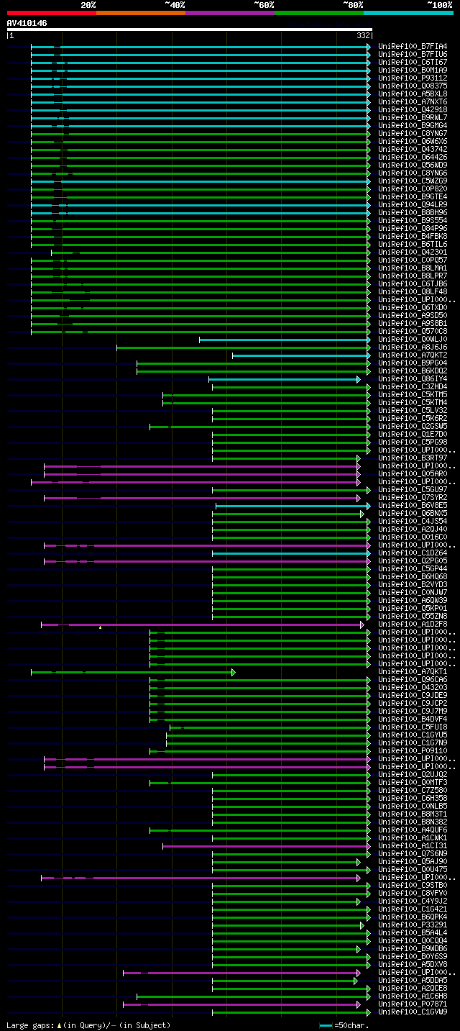The height and width of the screenshot is (1031, 460).
Task: Select the UniRef100_Q6BNX5 label
Action: [x=413, y=513]
